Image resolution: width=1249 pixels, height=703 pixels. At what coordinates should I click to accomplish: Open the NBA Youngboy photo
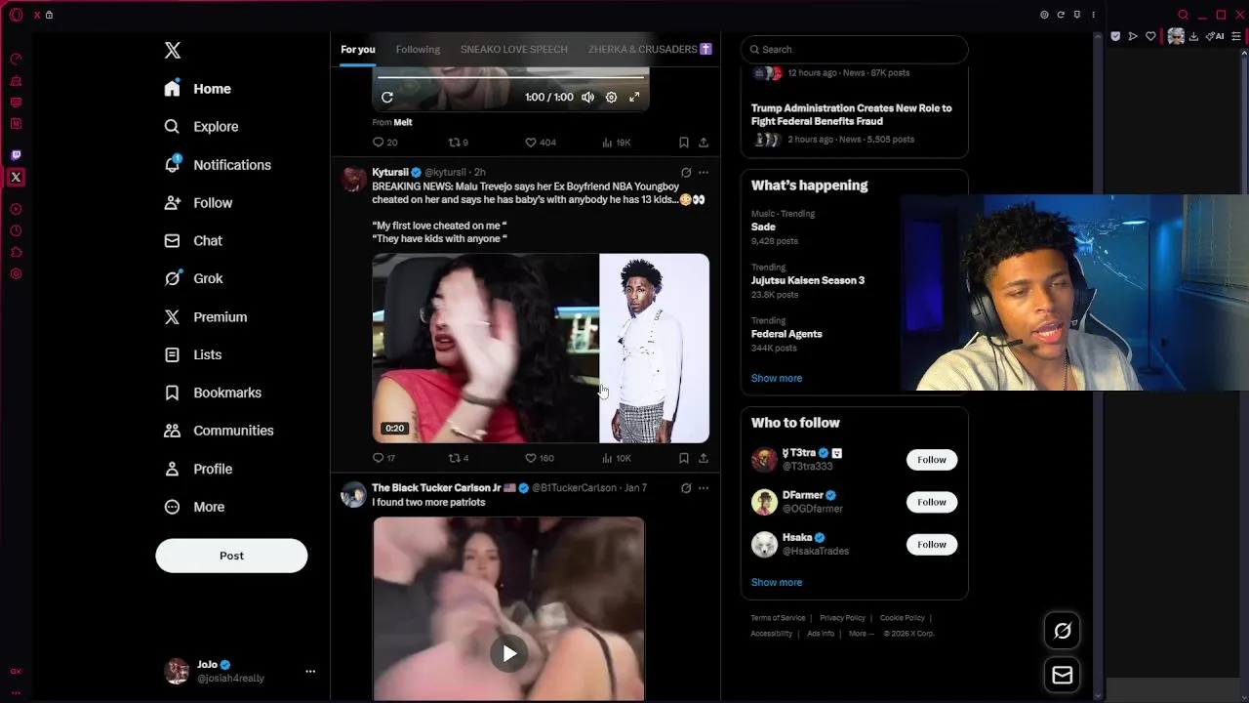click(655, 349)
